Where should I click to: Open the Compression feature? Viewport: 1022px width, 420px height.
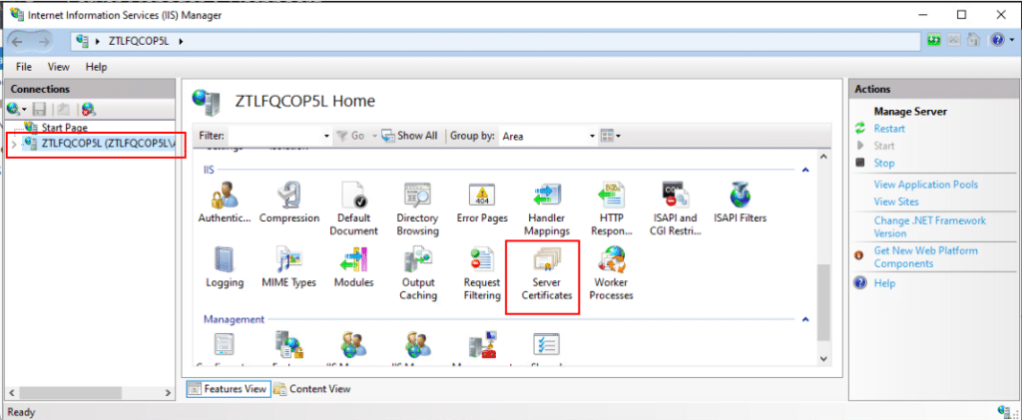(289, 203)
